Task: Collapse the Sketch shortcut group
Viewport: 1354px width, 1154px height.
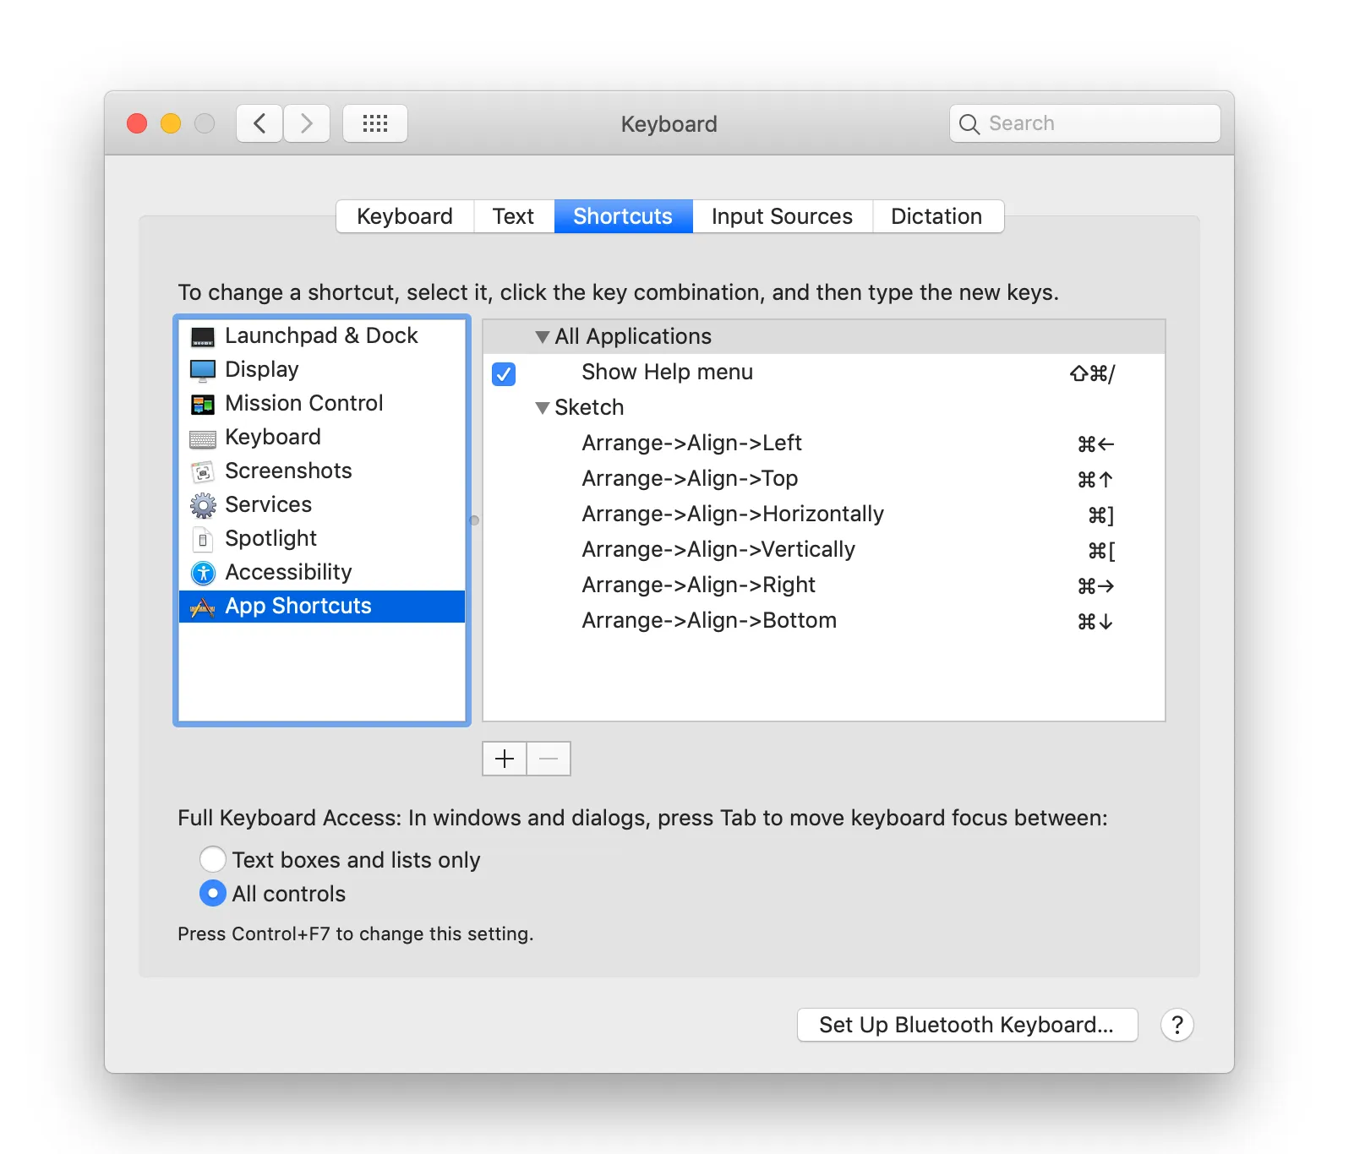Action: (542, 407)
